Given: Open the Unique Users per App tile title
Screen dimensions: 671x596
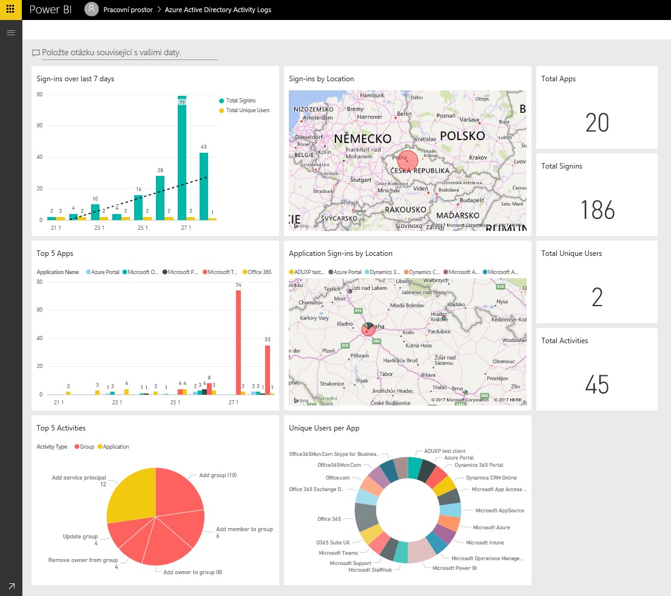Looking at the screenshot, I should click(x=324, y=428).
